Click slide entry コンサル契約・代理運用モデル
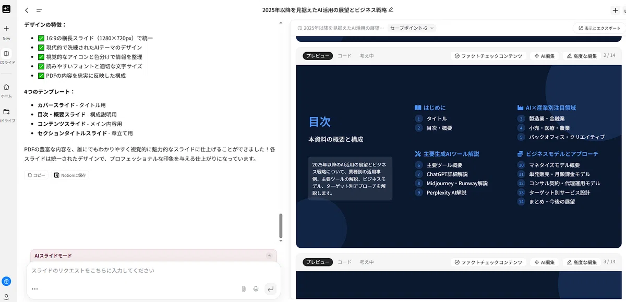 564,183
